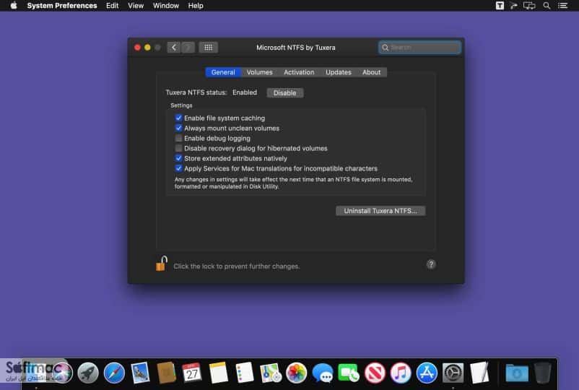
Task: Go back with the left chevron button
Action: (x=173, y=47)
